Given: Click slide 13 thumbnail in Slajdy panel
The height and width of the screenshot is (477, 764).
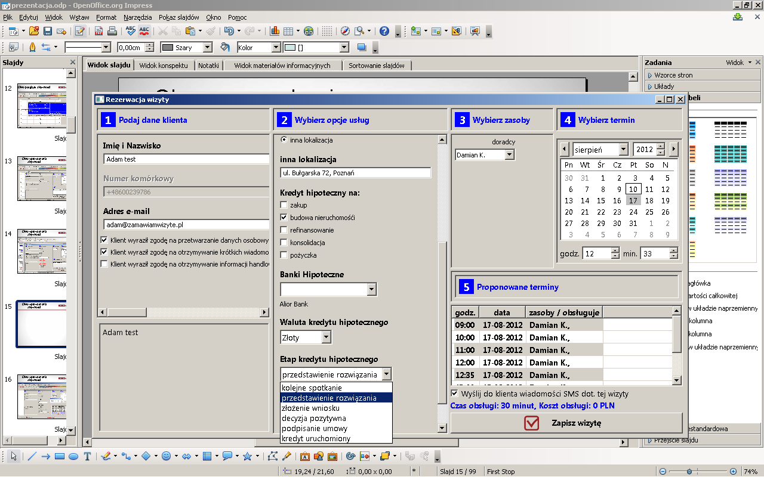Looking at the screenshot, I should pyautogui.click(x=42, y=178).
